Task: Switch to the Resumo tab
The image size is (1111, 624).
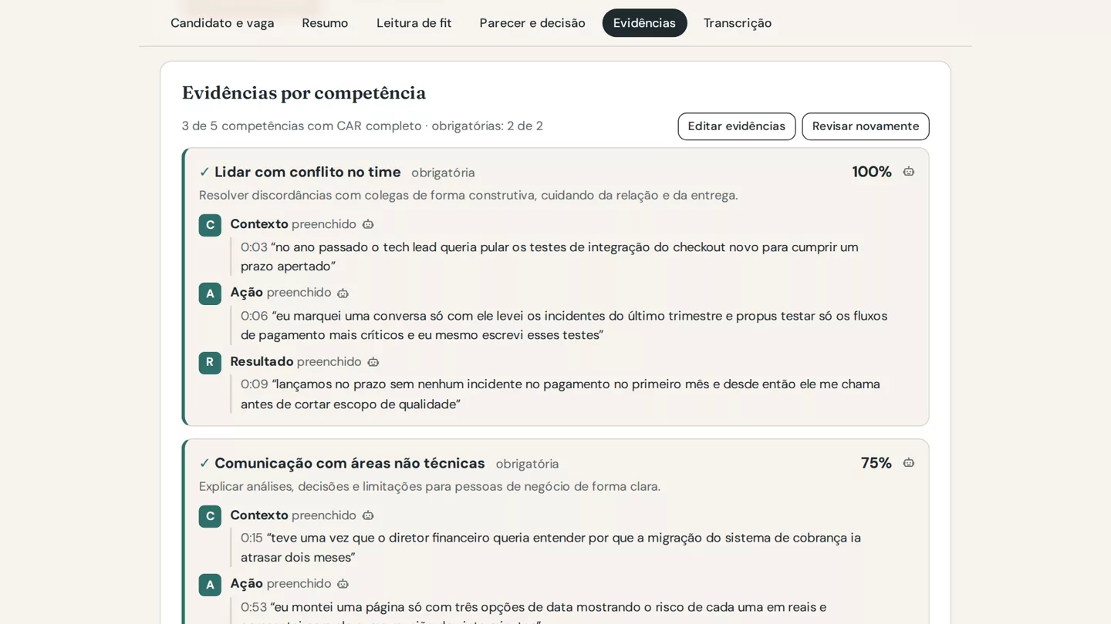Action: pyautogui.click(x=325, y=23)
